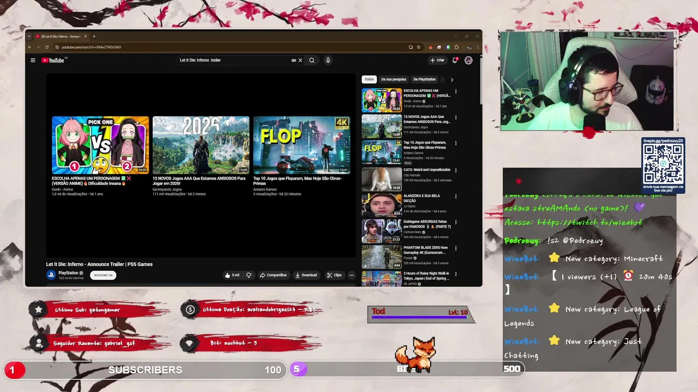The height and width of the screenshot is (392, 698).
Task: Open the account avatar menu
Action: [468, 60]
